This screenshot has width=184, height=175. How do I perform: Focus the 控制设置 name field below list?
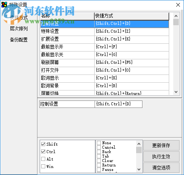point(67,104)
